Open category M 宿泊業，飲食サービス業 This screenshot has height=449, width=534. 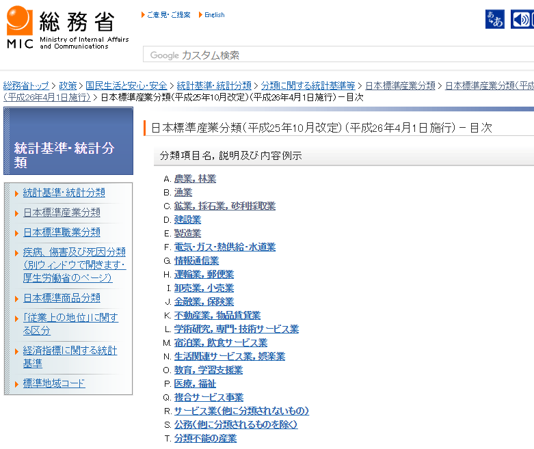tap(221, 342)
